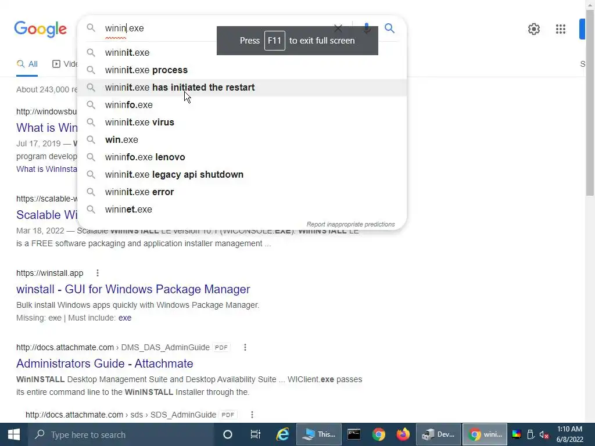
Task: Open three-dot menu beside SDS_AdminGuide
Action: coord(252,415)
